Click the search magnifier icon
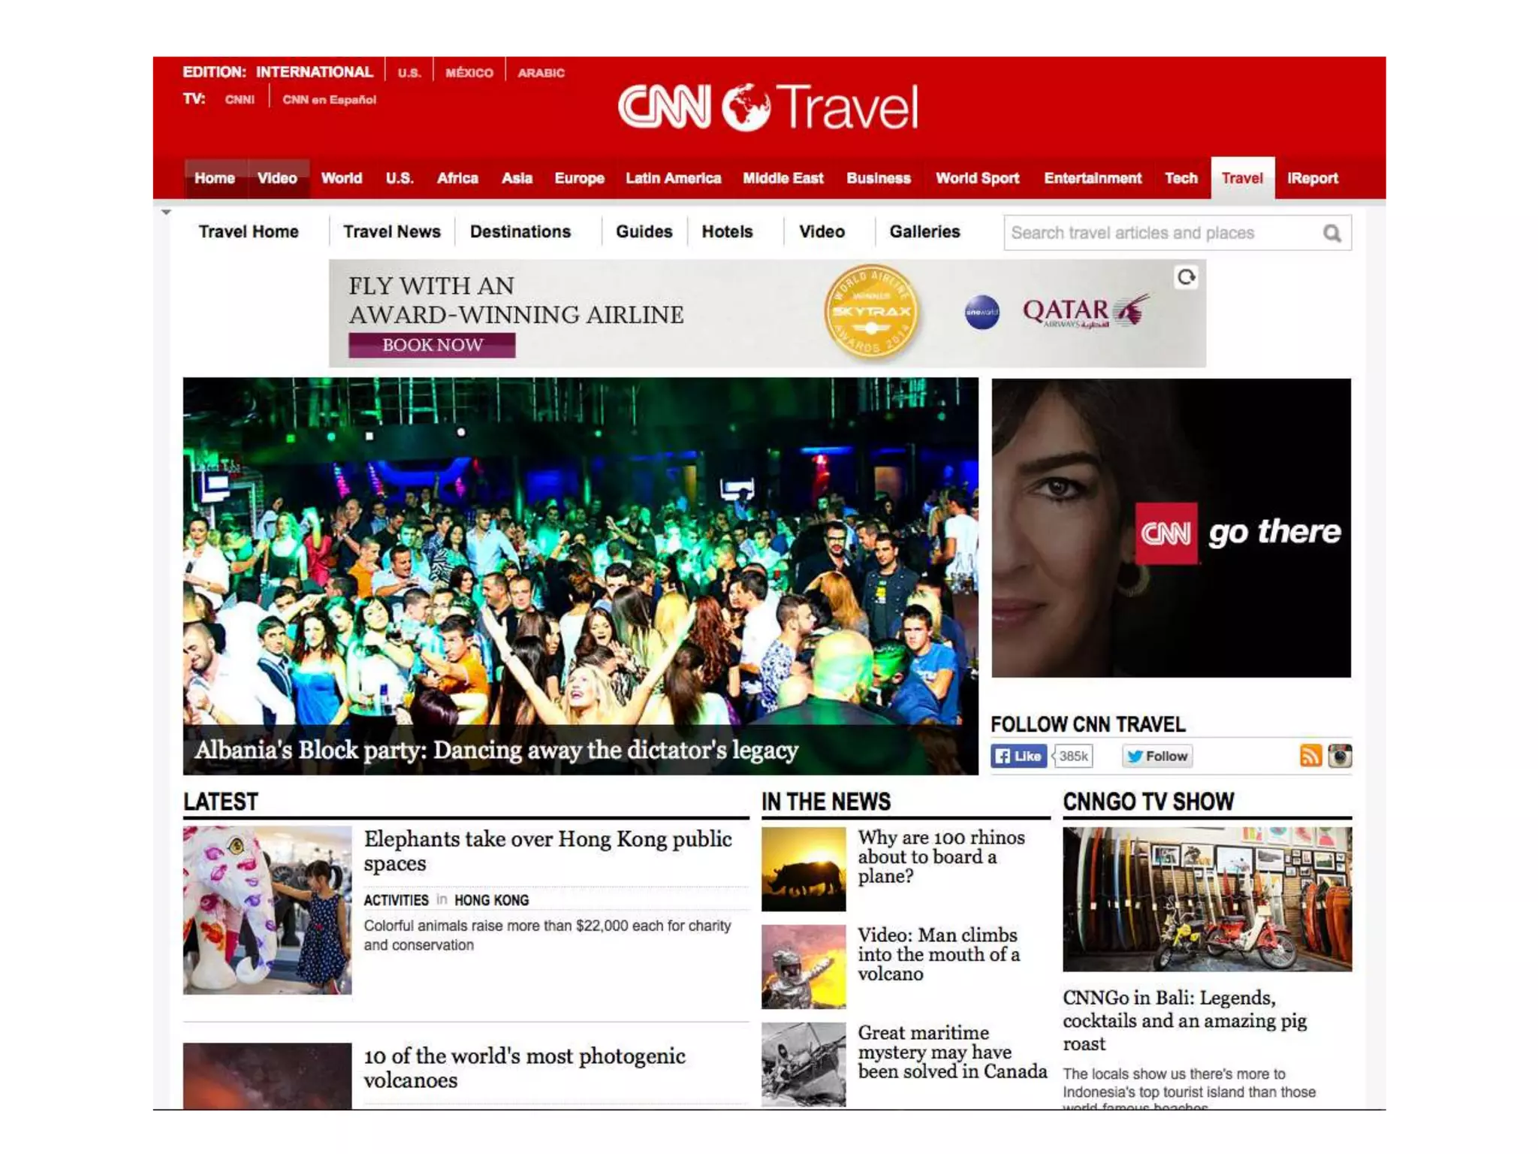The width and height of the screenshot is (1538, 1154). coord(1331,233)
